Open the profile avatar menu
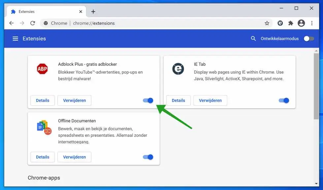 click(x=301, y=23)
